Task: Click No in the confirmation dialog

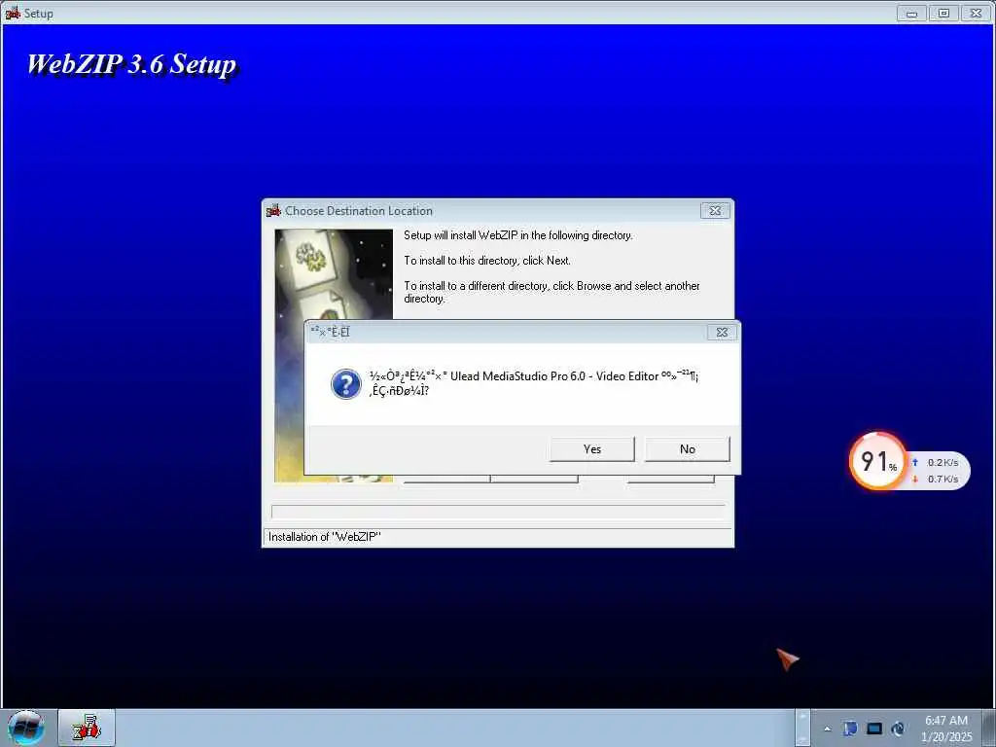Action: [x=688, y=449]
